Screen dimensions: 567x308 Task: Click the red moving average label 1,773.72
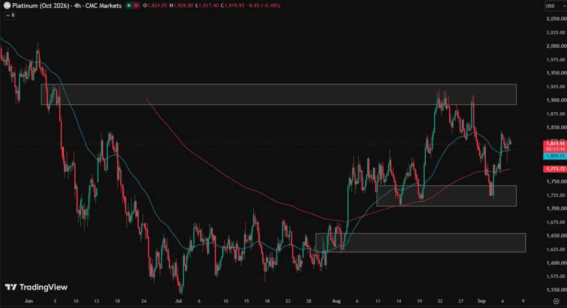554,168
